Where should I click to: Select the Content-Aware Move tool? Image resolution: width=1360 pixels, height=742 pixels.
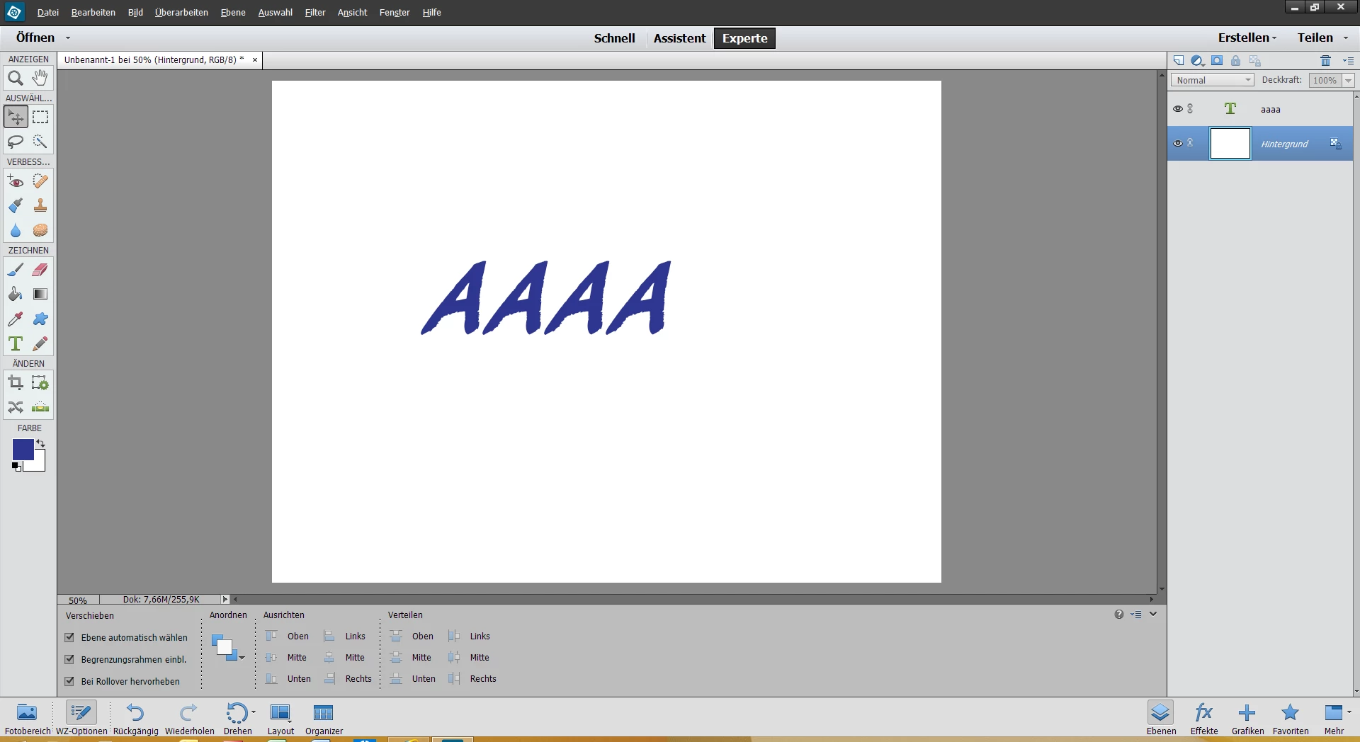[16, 407]
